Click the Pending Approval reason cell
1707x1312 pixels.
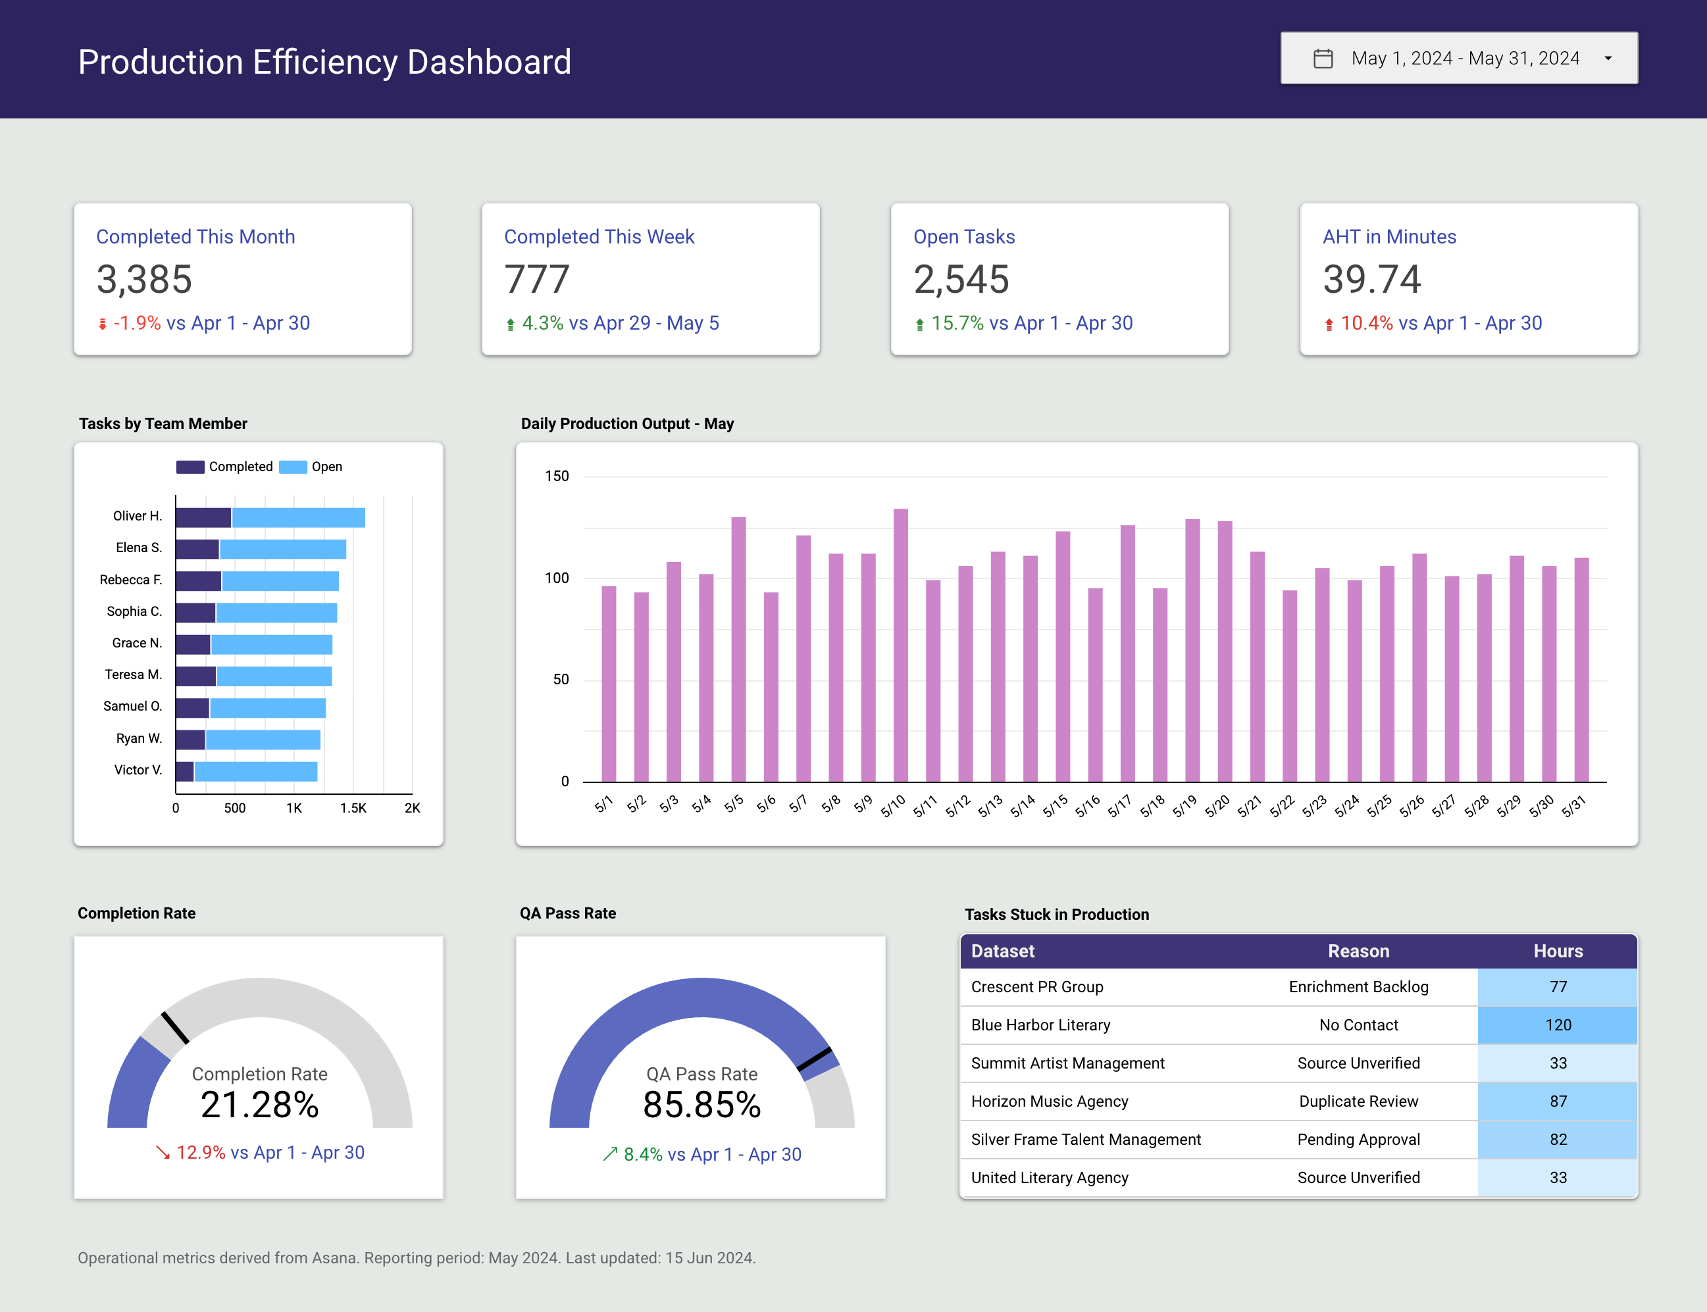click(x=1359, y=1140)
